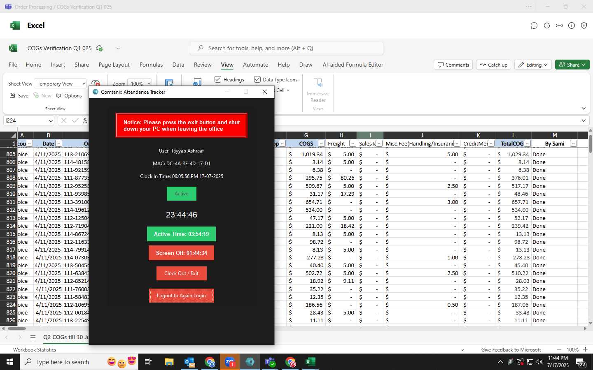Expand the formula bar chevron
The image size is (593, 370).
click(x=584, y=120)
